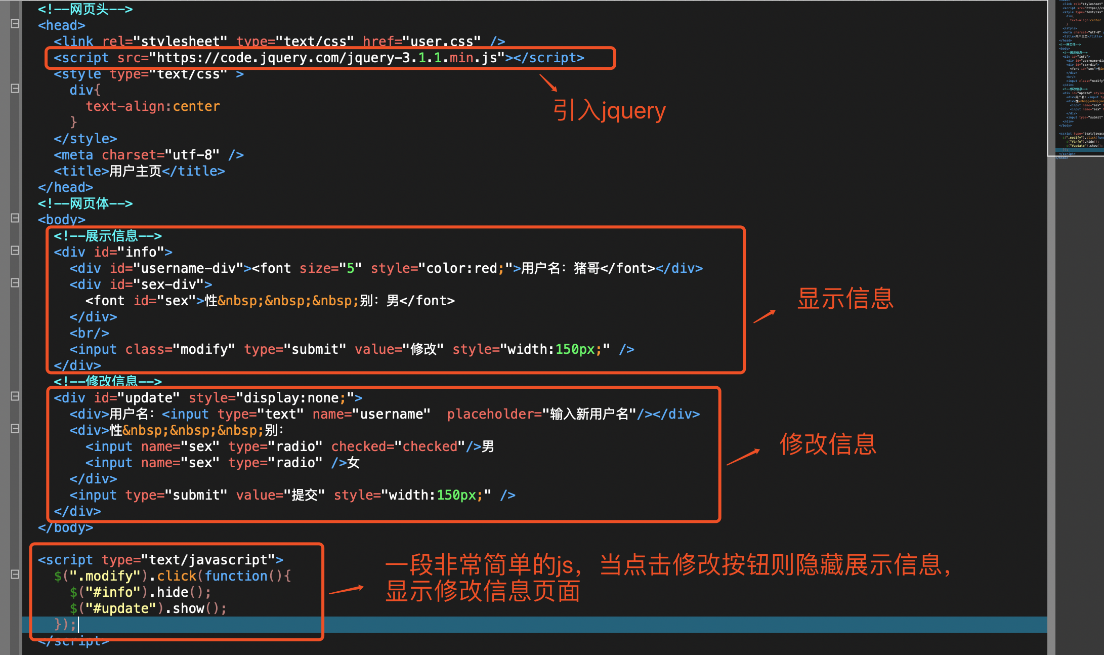Place cursor on text-align:center line
1104x655 pixels.
pos(152,106)
